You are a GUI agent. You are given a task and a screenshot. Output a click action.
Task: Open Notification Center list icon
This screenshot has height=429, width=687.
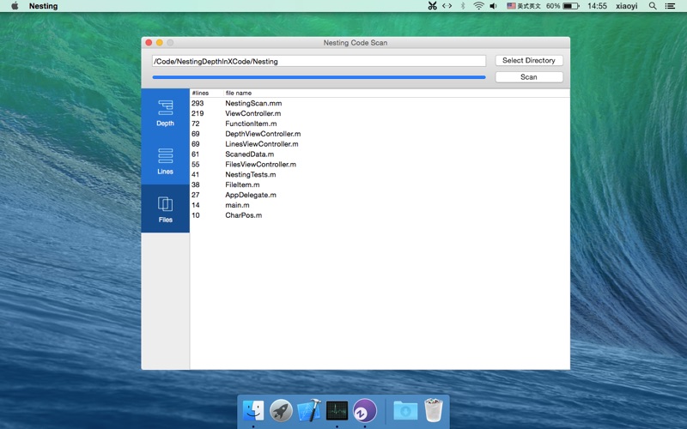click(670, 6)
